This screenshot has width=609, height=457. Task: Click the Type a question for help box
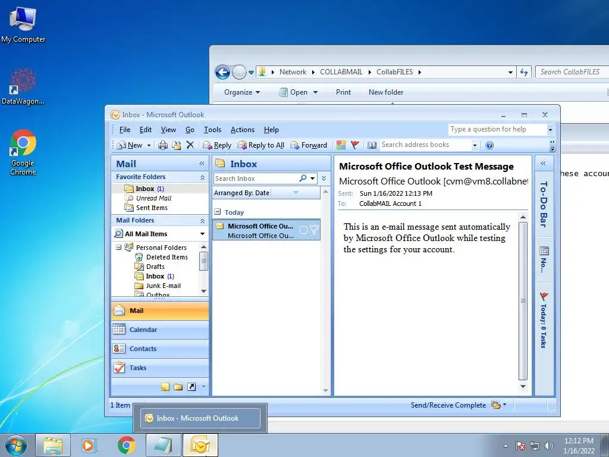pos(497,129)
